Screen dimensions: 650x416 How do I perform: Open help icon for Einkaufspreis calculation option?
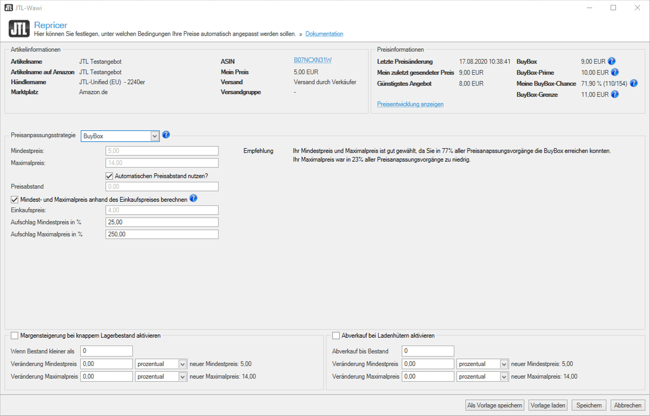[x=193, y=198]
